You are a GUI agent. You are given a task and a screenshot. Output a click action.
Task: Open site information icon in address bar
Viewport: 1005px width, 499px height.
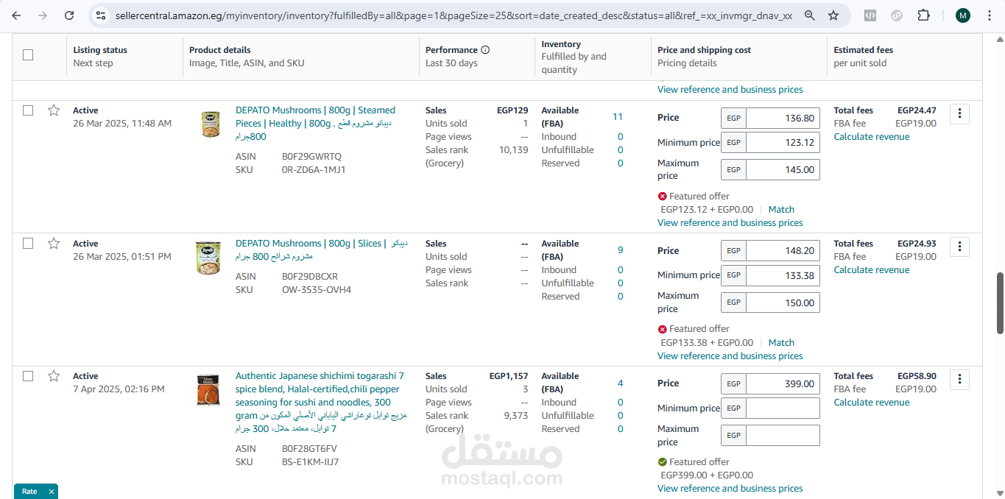click(x=101, y=15)
